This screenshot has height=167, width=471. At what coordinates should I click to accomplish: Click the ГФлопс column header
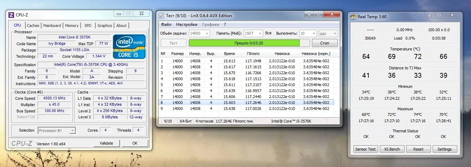tap(253, 54)
